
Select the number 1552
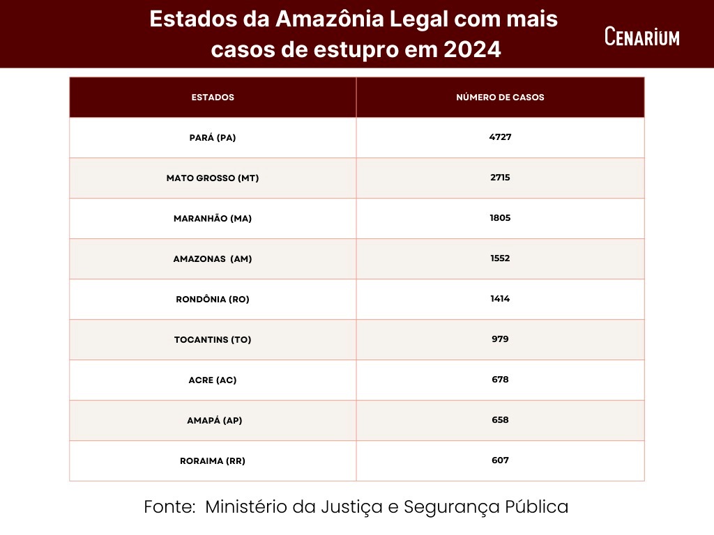pos(500,258)
